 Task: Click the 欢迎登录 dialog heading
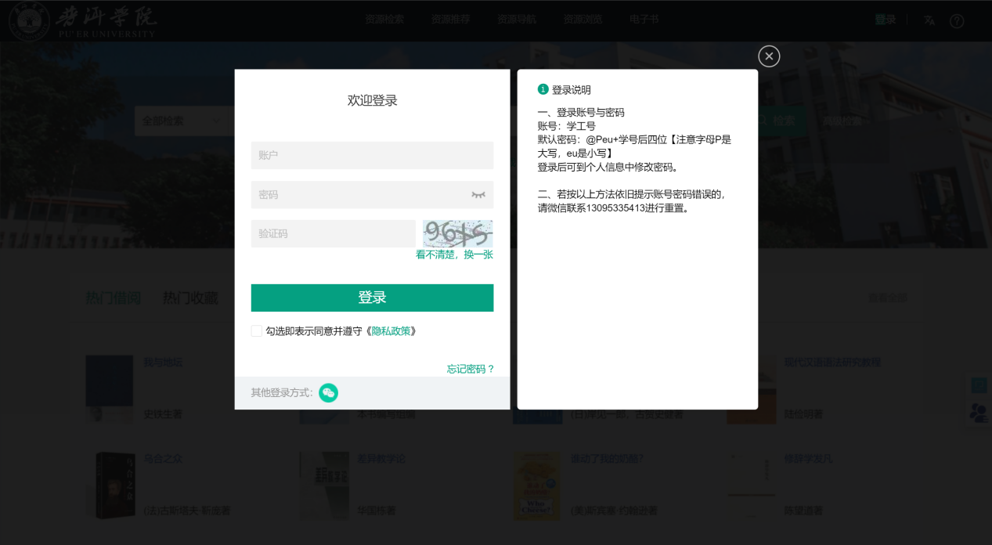tap(373, 100)
